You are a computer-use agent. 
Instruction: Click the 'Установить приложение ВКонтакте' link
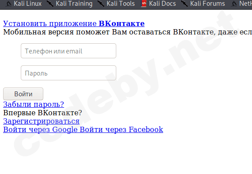[x=74, y=23]
